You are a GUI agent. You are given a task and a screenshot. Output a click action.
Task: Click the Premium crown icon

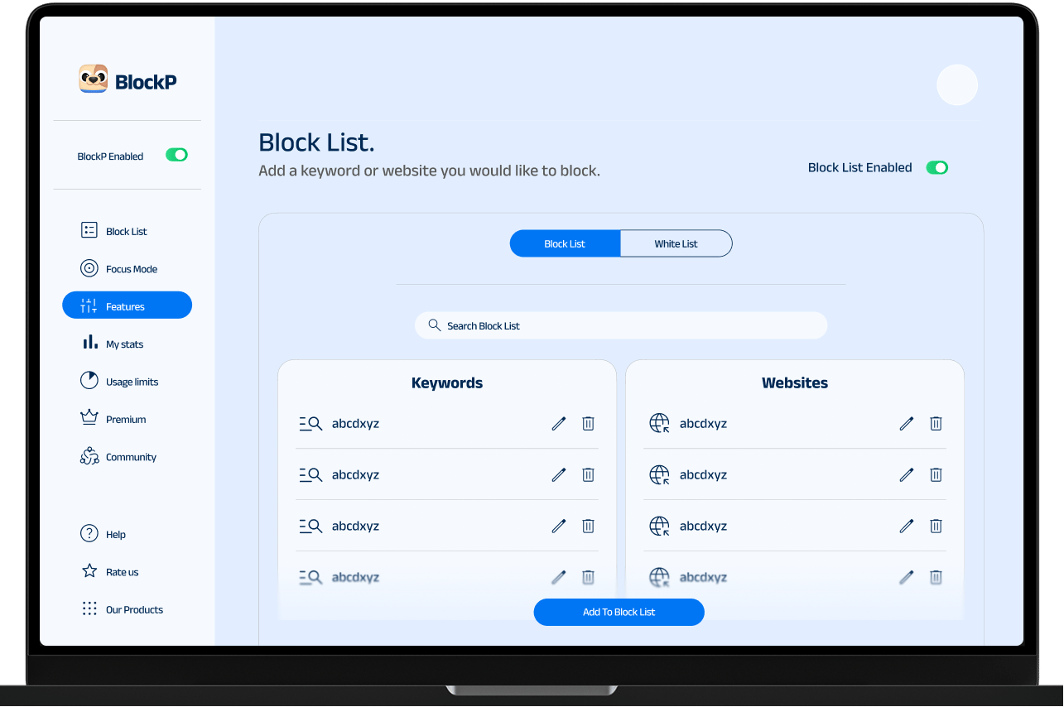[89, 418]
